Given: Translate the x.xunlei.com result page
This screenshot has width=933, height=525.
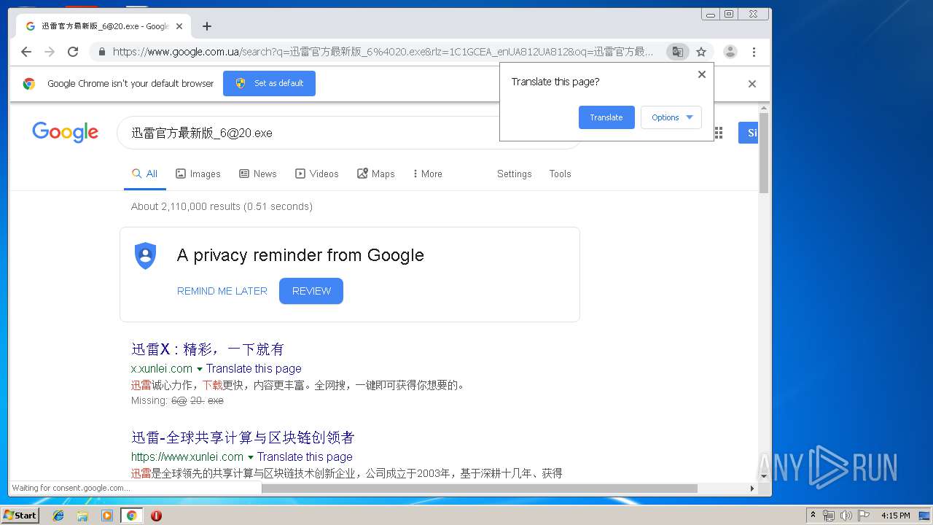Looking at the screenshot, I should pos(254,369).
